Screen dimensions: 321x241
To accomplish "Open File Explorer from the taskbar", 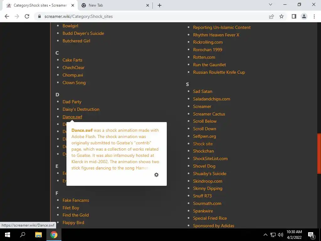I will (38, 235).
